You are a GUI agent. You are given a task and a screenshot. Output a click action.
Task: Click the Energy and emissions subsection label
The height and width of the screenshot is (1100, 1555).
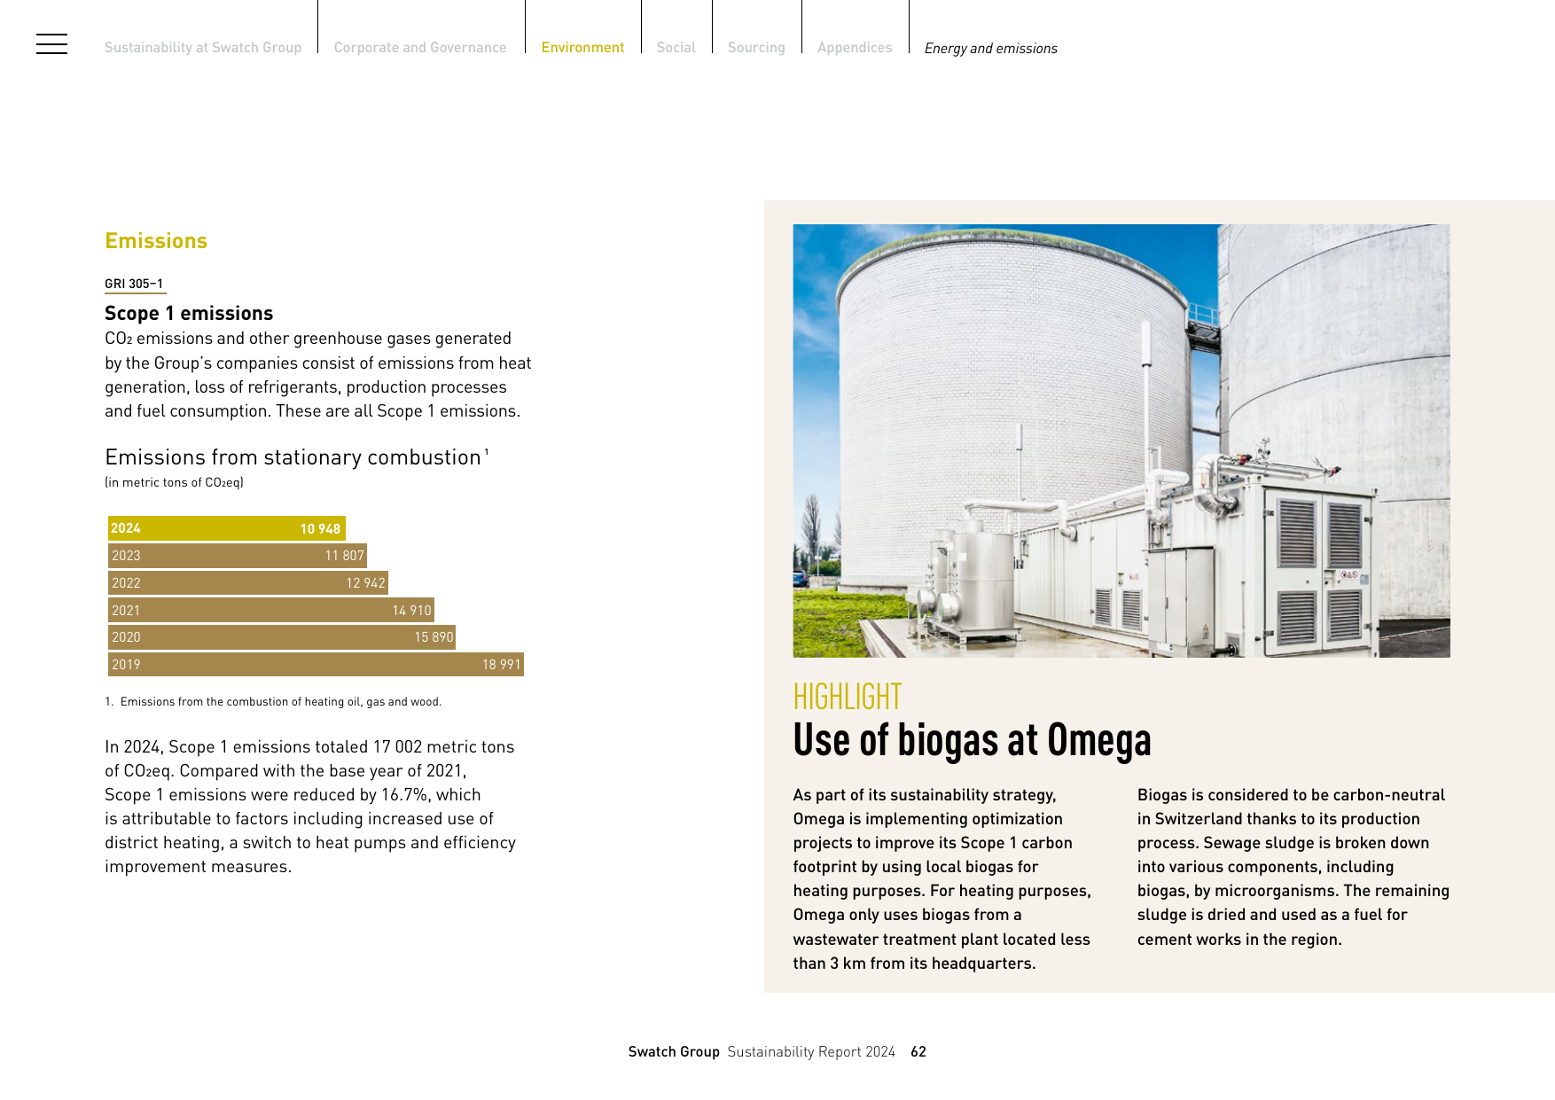pyautogui.click(x=991, y=49)
